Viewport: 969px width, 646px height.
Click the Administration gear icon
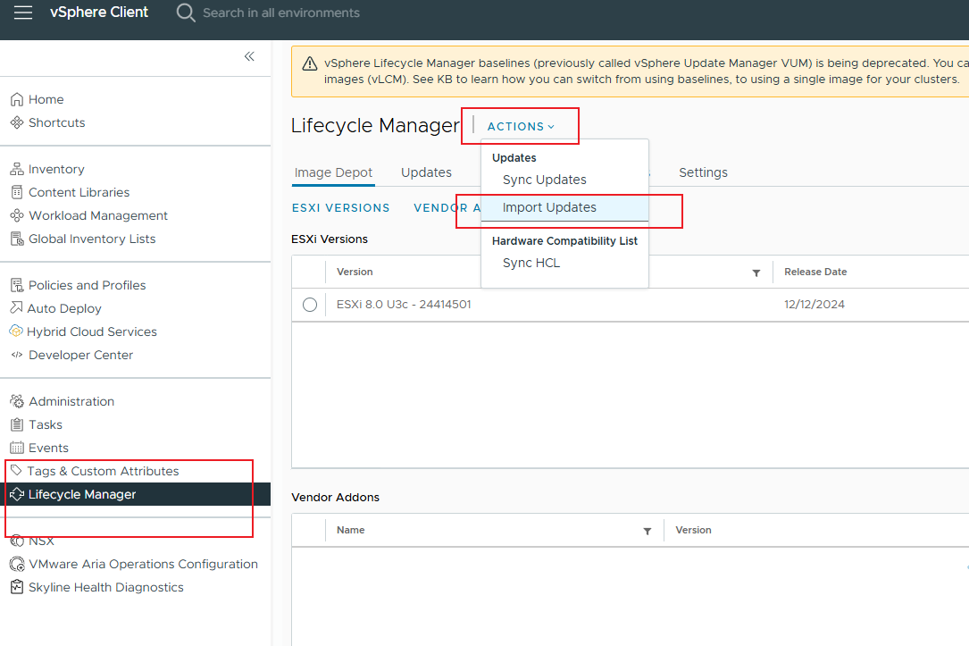click(16, 402)
